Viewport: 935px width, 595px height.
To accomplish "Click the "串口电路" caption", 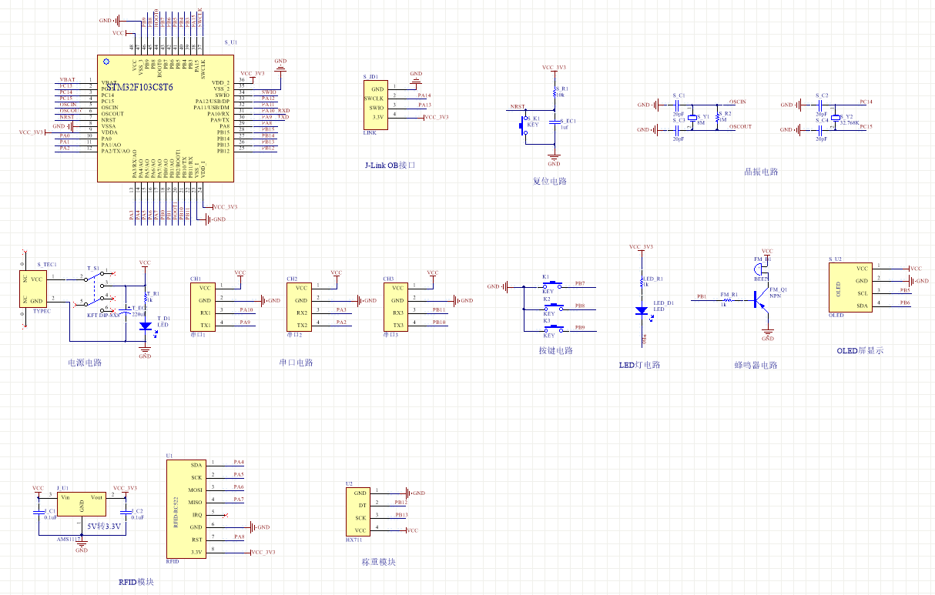I will click(297, 363).
